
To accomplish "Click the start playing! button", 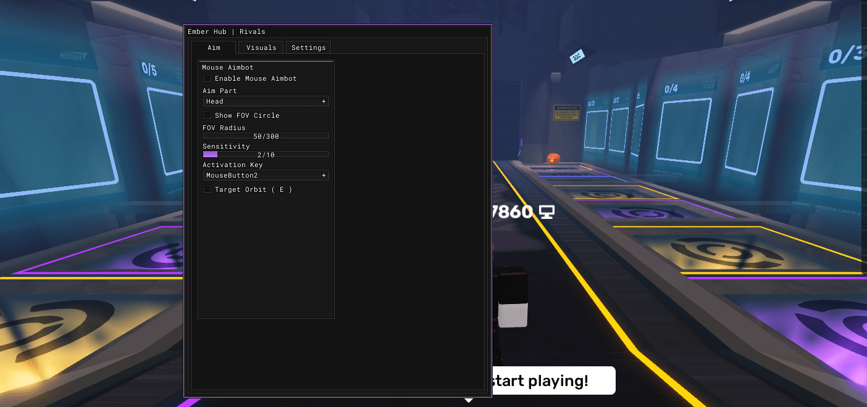I will (553, 380).
